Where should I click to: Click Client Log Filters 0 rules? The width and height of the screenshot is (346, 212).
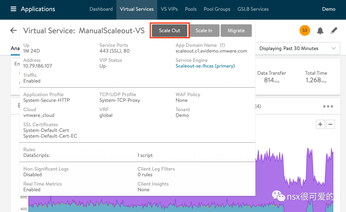[145, 175]
